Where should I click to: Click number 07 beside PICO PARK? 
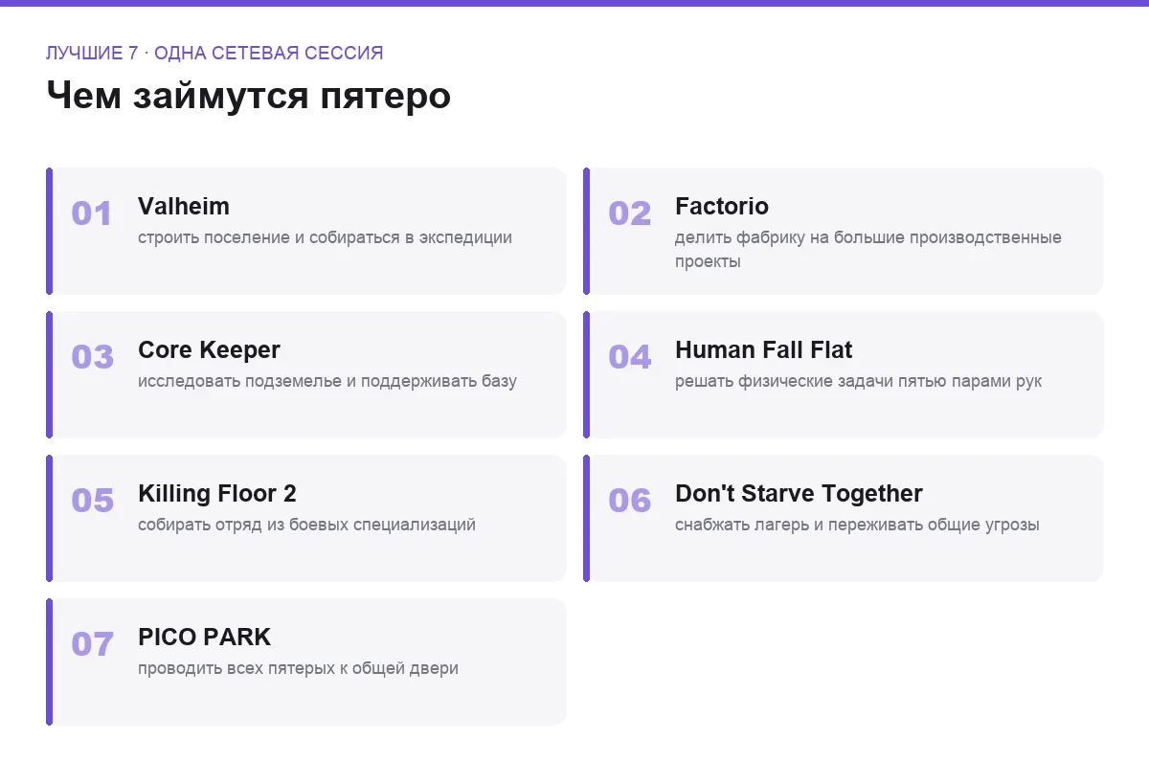[x=92, y=643]
